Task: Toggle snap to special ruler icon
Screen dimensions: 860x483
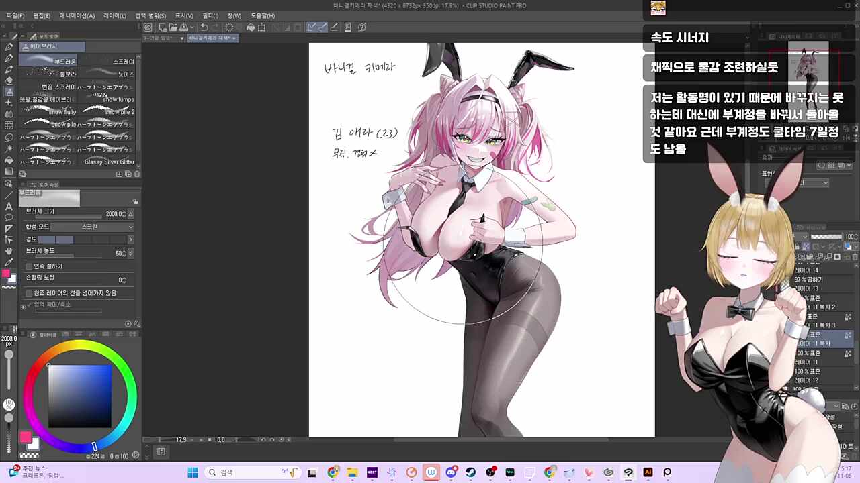Action: click(322, 28)
